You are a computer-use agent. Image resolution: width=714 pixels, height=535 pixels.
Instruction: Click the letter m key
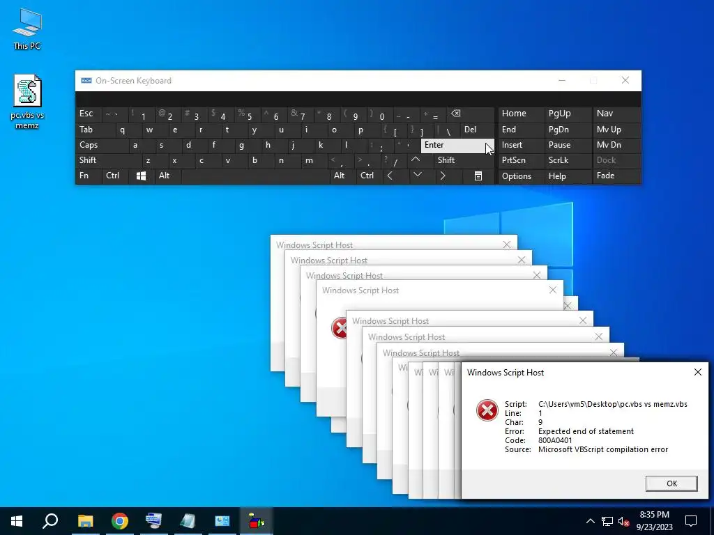313,160
